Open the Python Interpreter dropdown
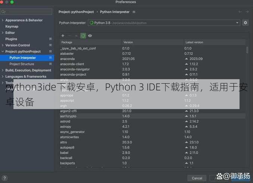 [x=164, y=23]
